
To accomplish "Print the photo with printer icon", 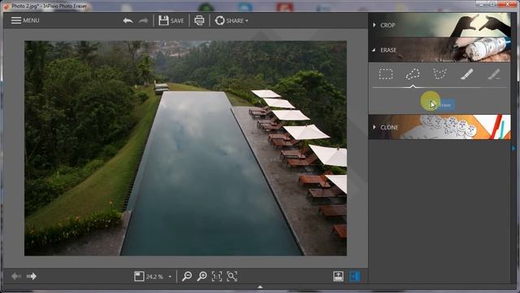I will 199,20.
